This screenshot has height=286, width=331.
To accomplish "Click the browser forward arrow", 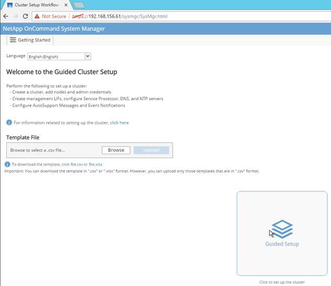I will pyautogui.click(x=15, y=16).
